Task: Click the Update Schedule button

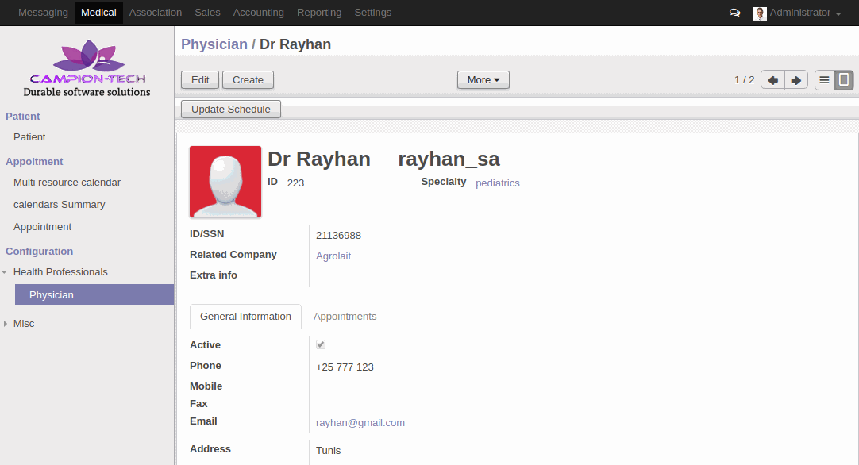Action: pos(231,109)
